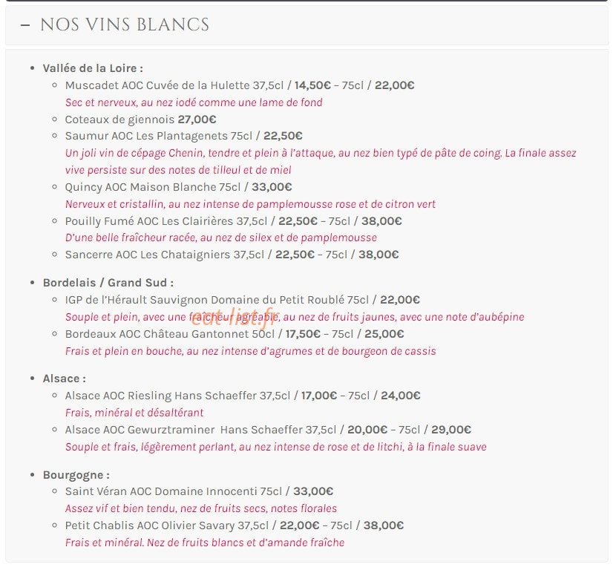Click the Coteaux de giennois wine entry
The height and width of the screenshot is (570, 616).
[x=141, y=119]
